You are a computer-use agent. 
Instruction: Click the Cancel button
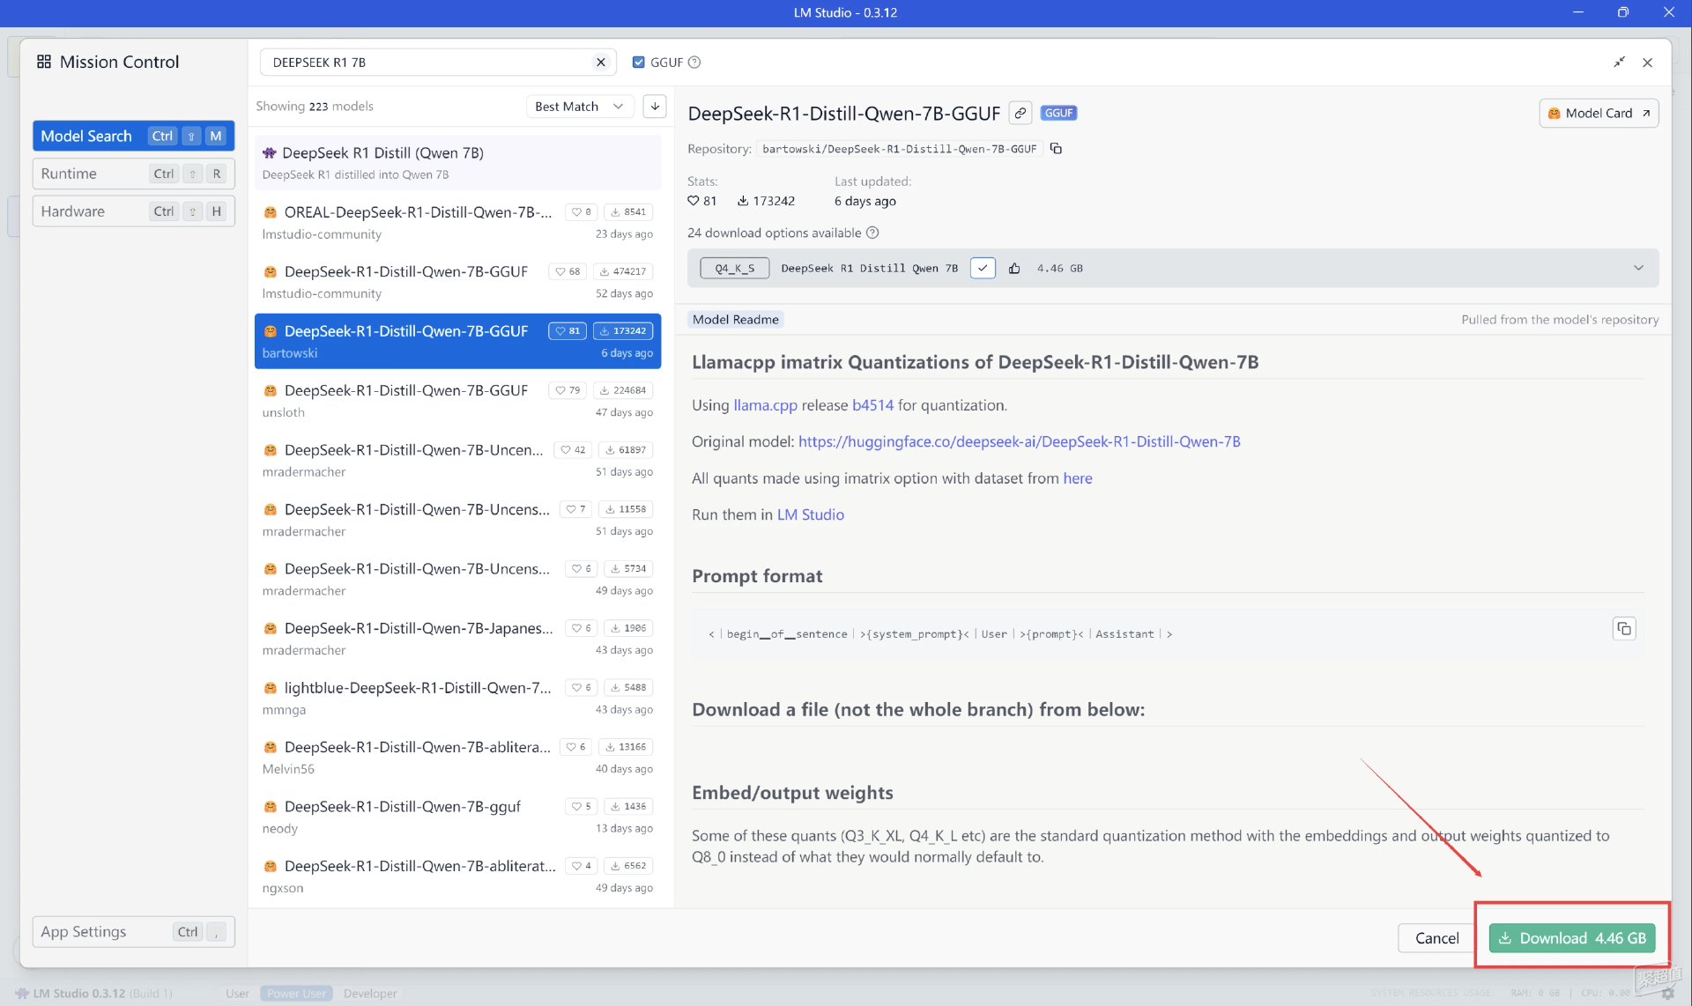click(x=1436, y=939)
